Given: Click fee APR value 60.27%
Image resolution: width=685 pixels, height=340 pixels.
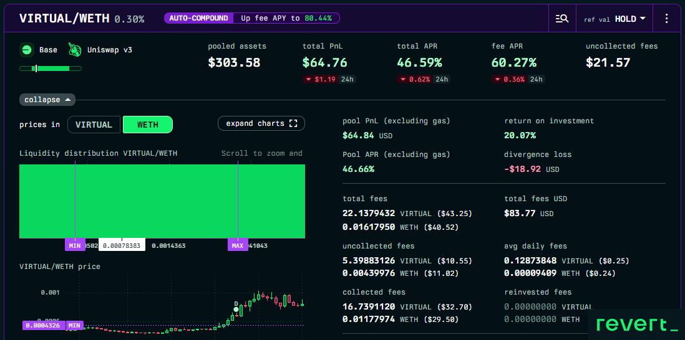Looking at the screenshot, I should 514,62.
